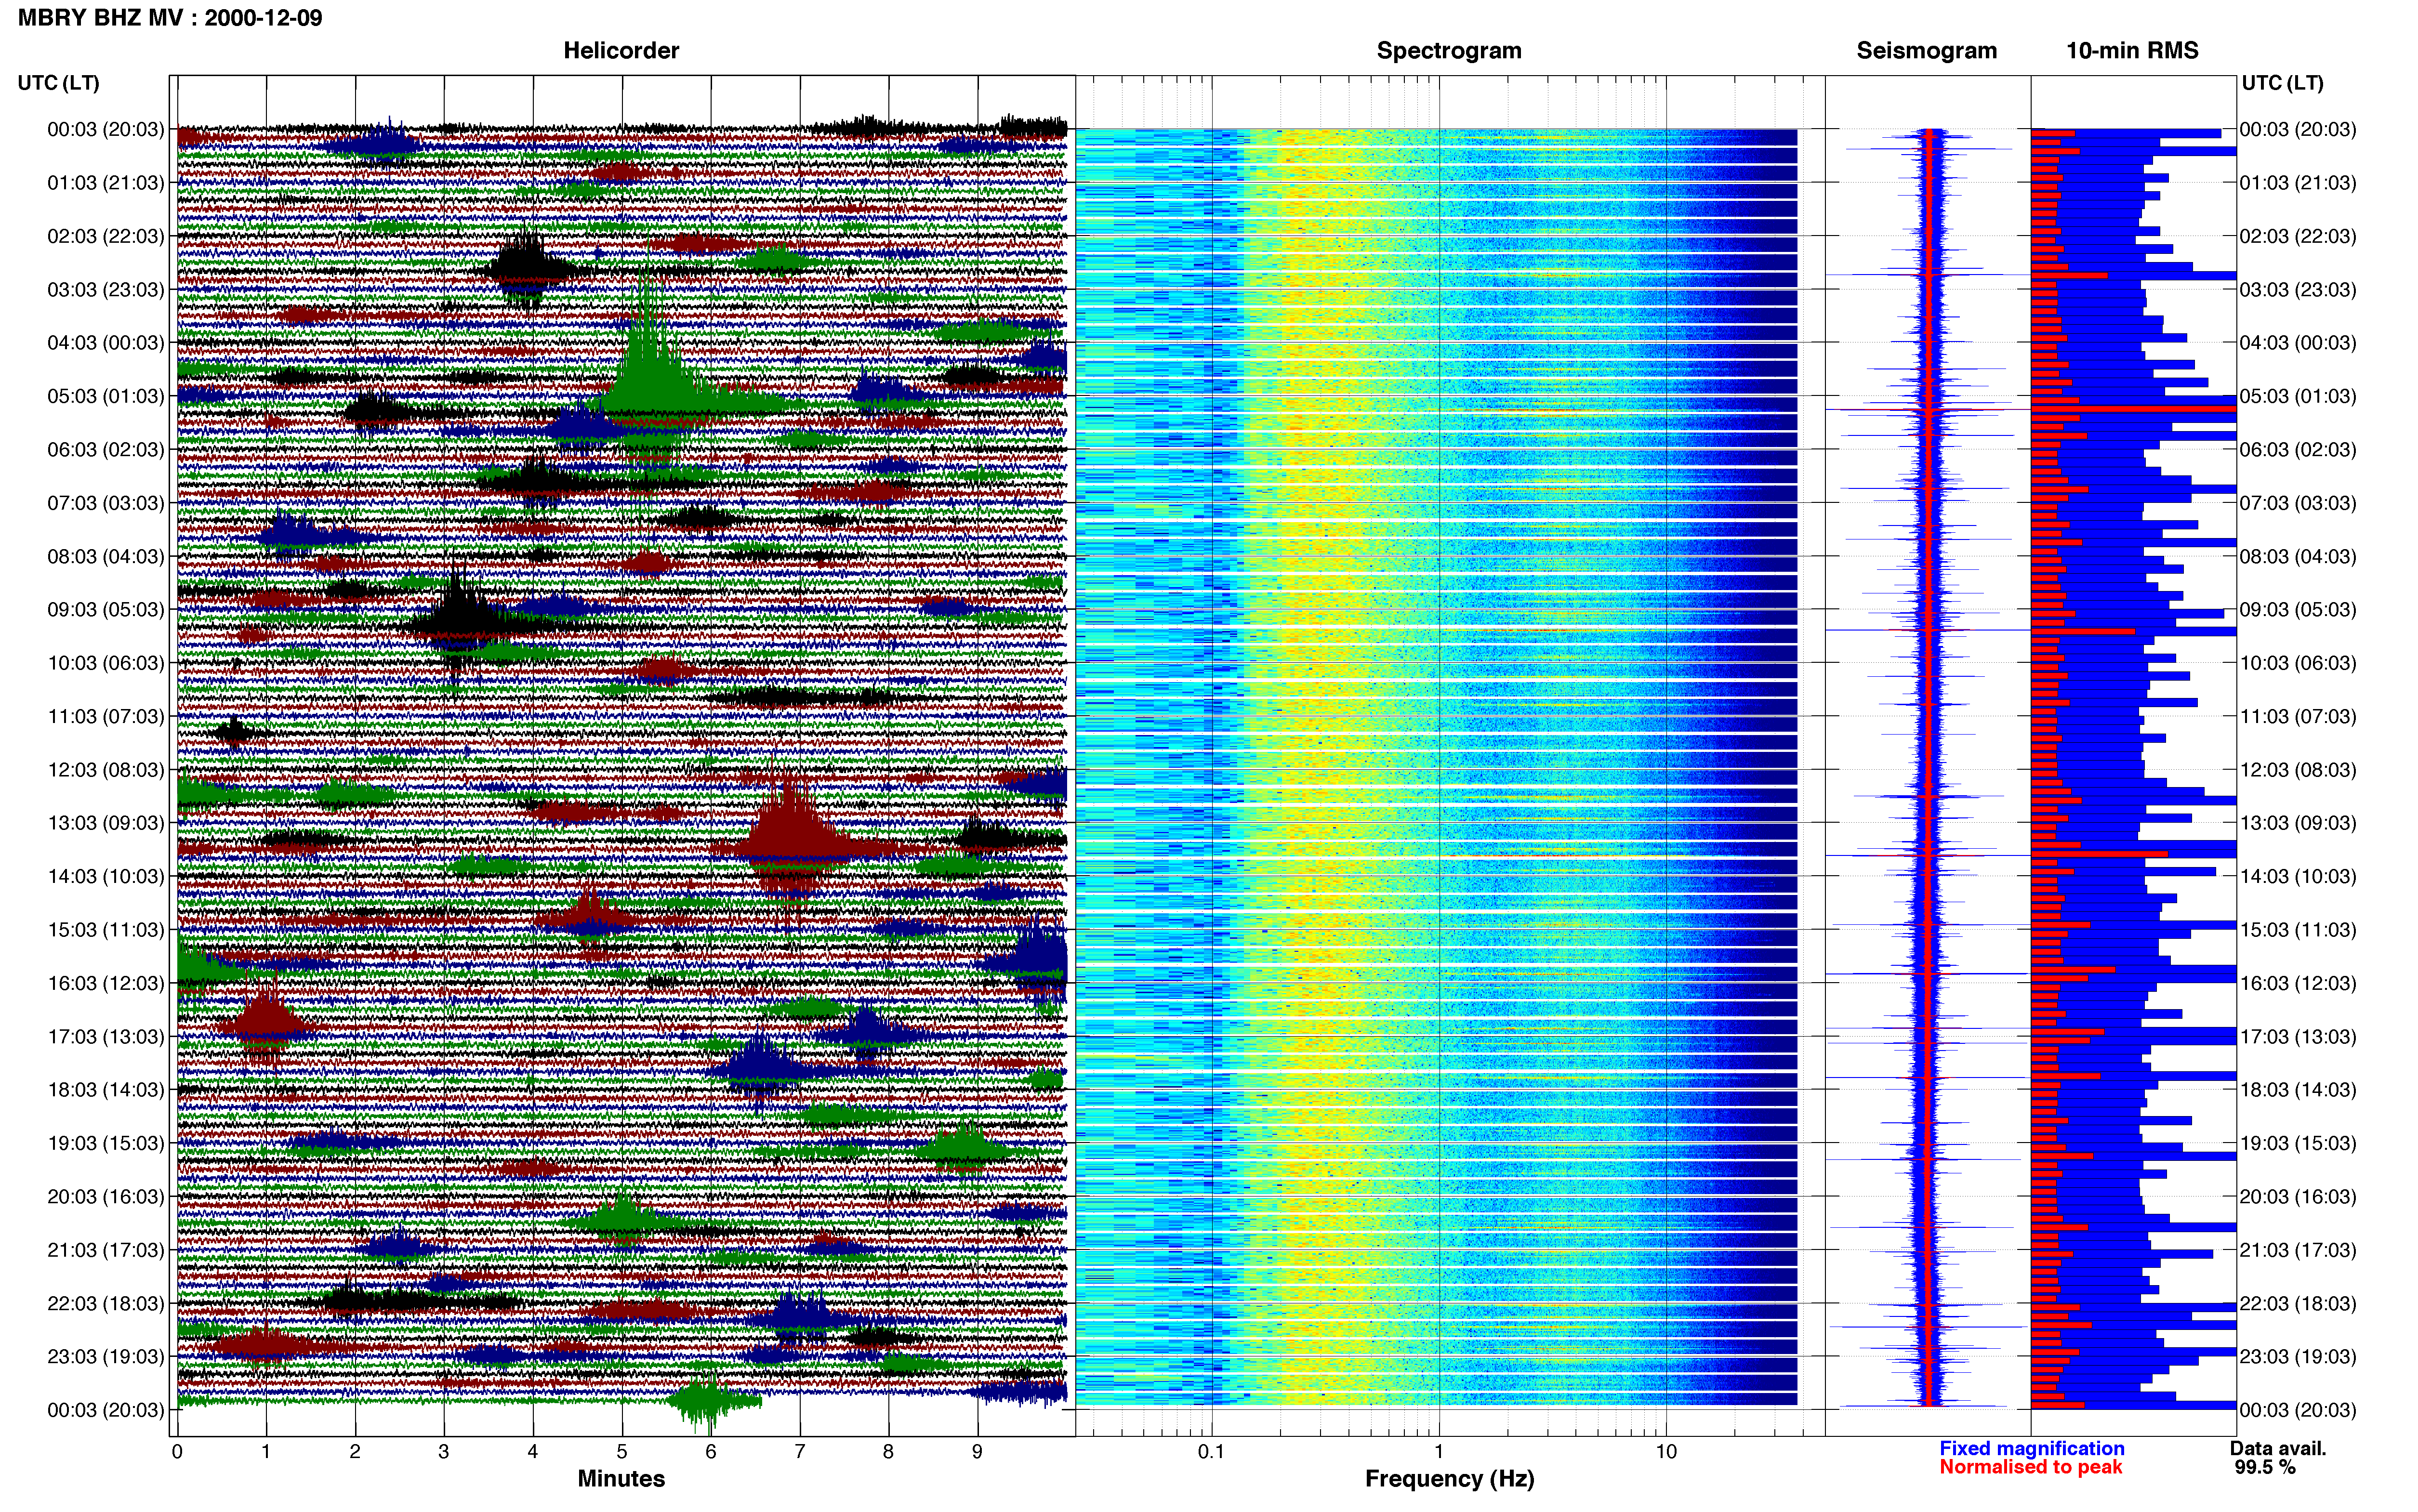Click right-side time label '16:03 (12:03)'
Viewport: 2418px width, 1512px height.
tap(2297, 983)
